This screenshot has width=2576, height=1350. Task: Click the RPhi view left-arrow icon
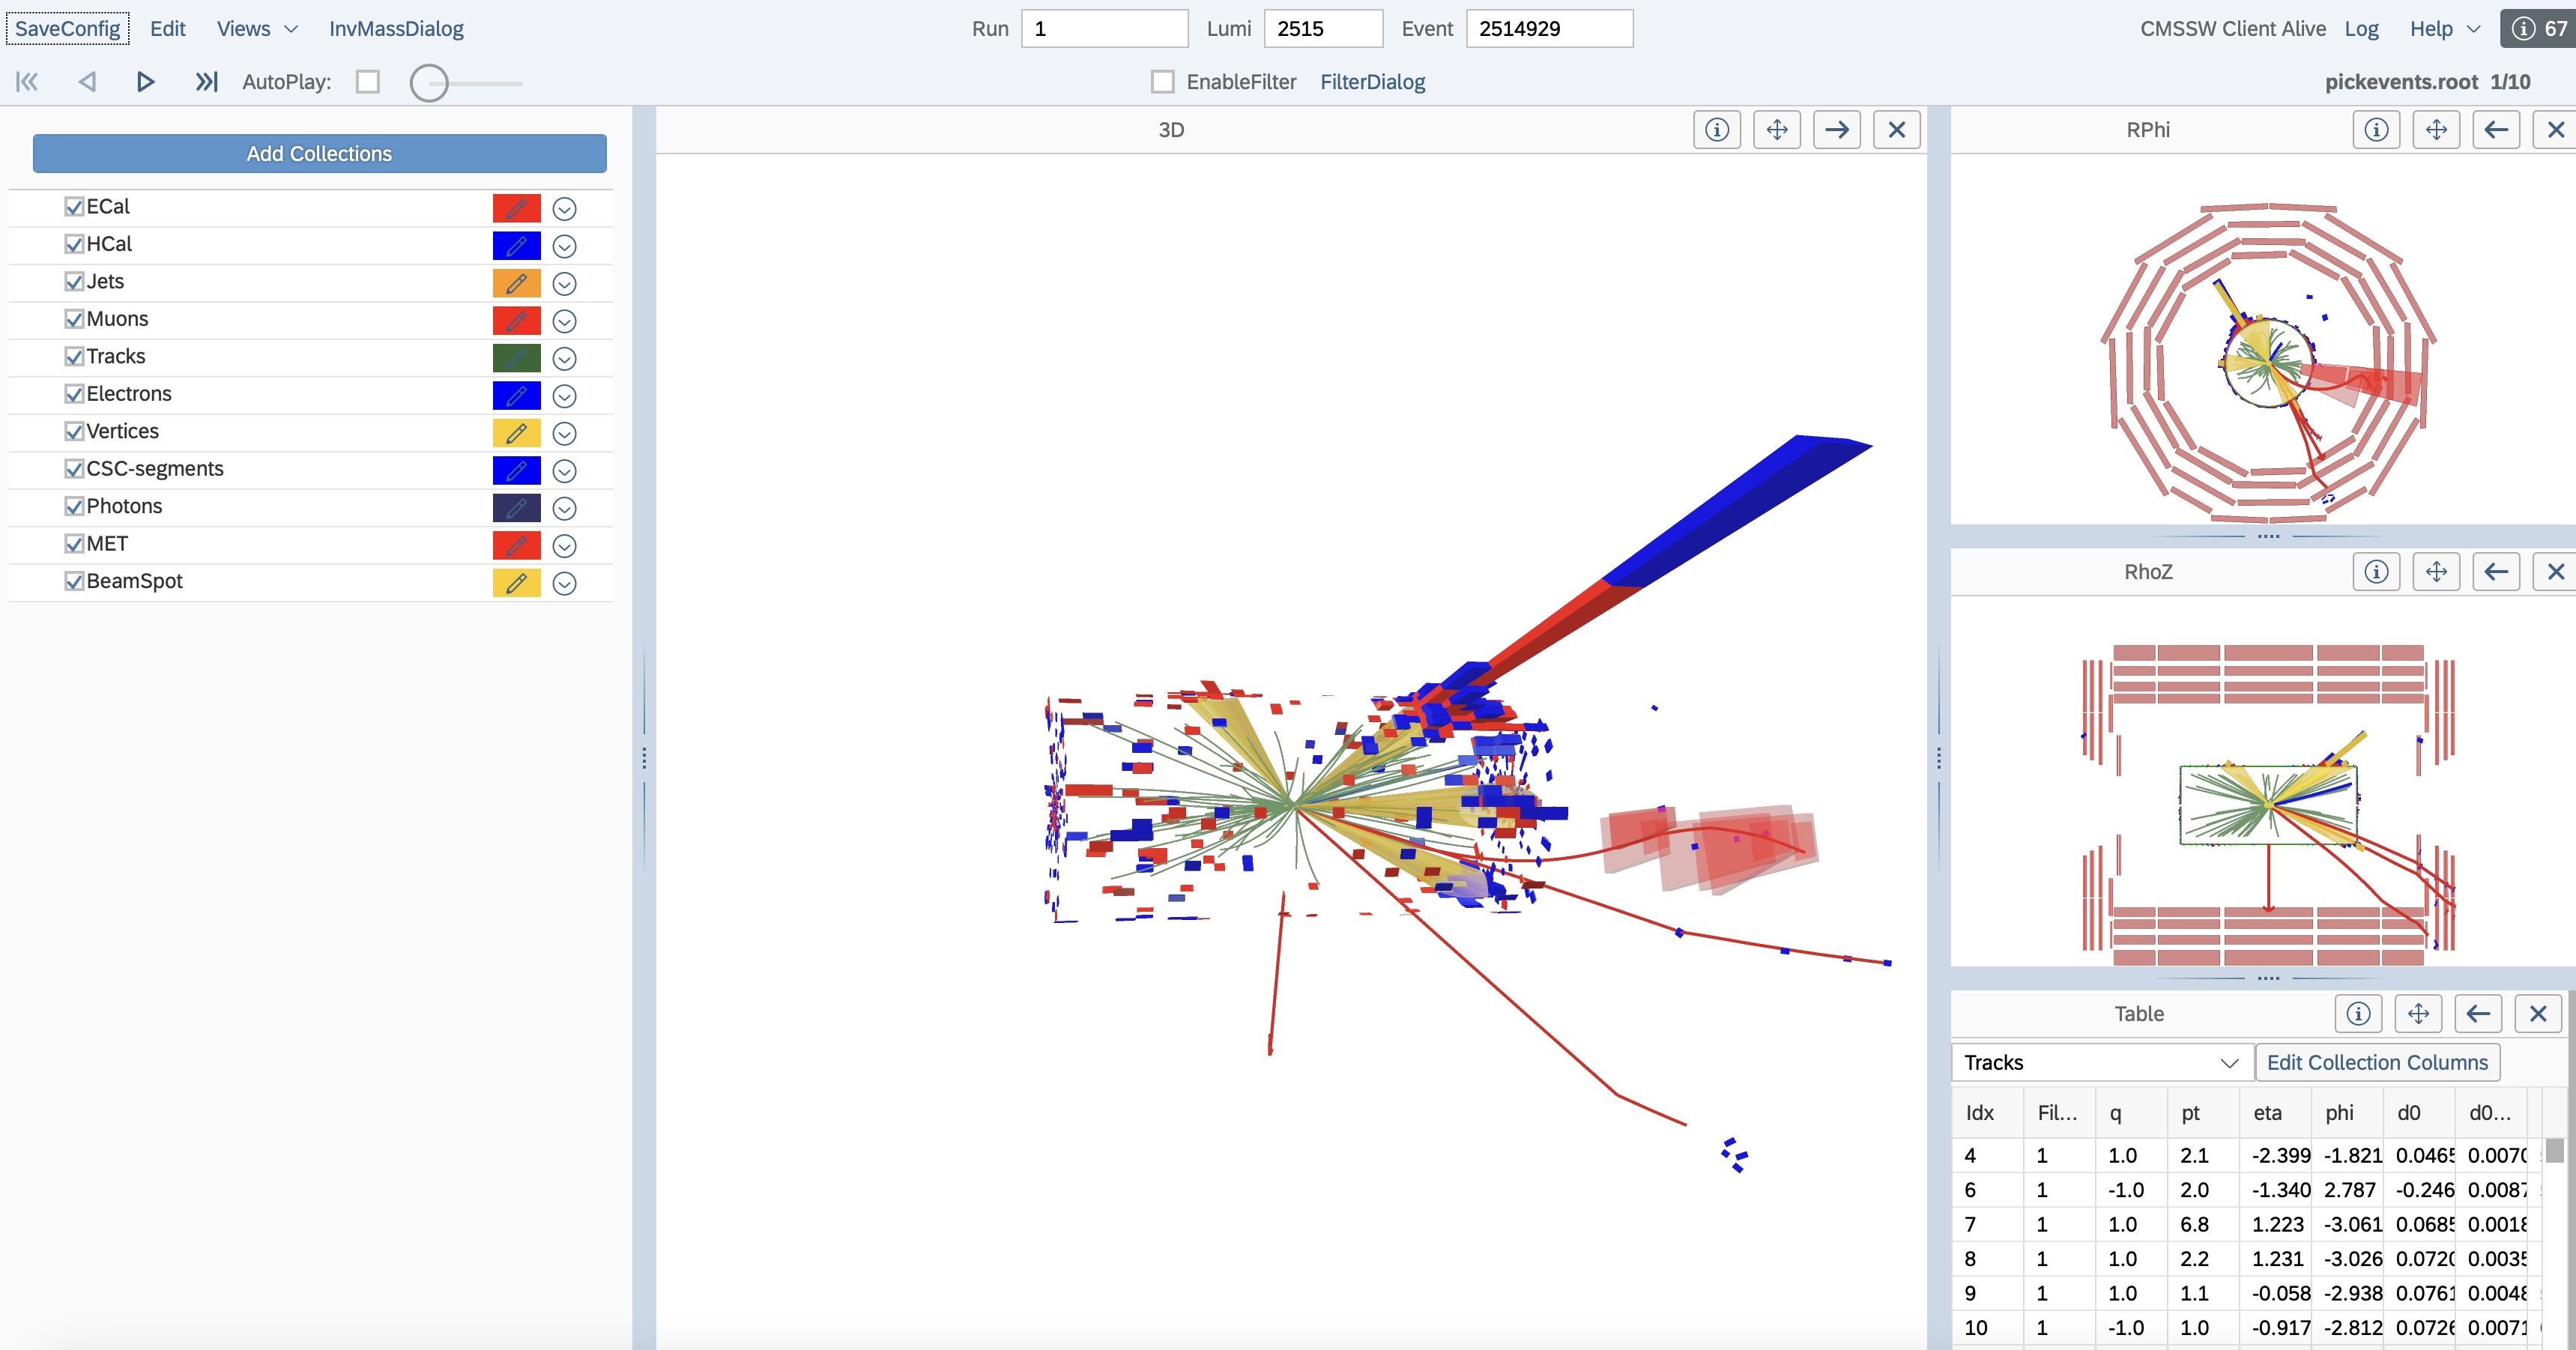point(2496,130)
